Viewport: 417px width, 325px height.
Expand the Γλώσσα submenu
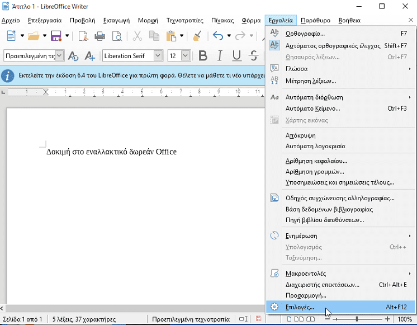(x=340, y=69)
